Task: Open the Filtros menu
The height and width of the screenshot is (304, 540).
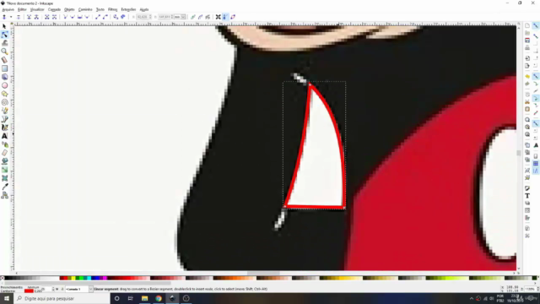Action: pyautogui.click(x=112, y=9)
